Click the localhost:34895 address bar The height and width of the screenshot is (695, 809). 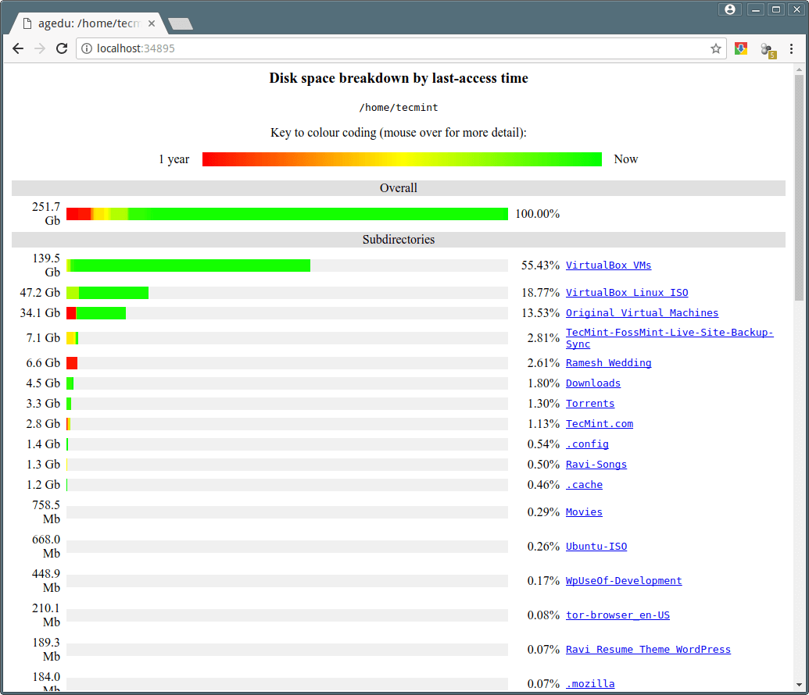point(391,48)
